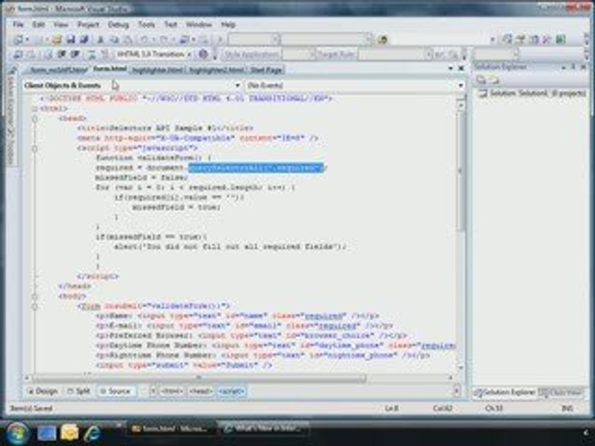
Task: Open the Tools menu
Action: [x=146, y=25]
